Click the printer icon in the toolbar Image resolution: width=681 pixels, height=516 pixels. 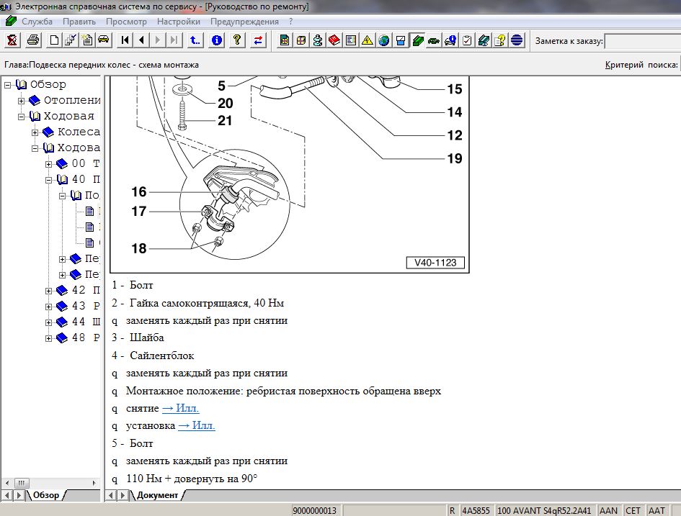[32, 40]
